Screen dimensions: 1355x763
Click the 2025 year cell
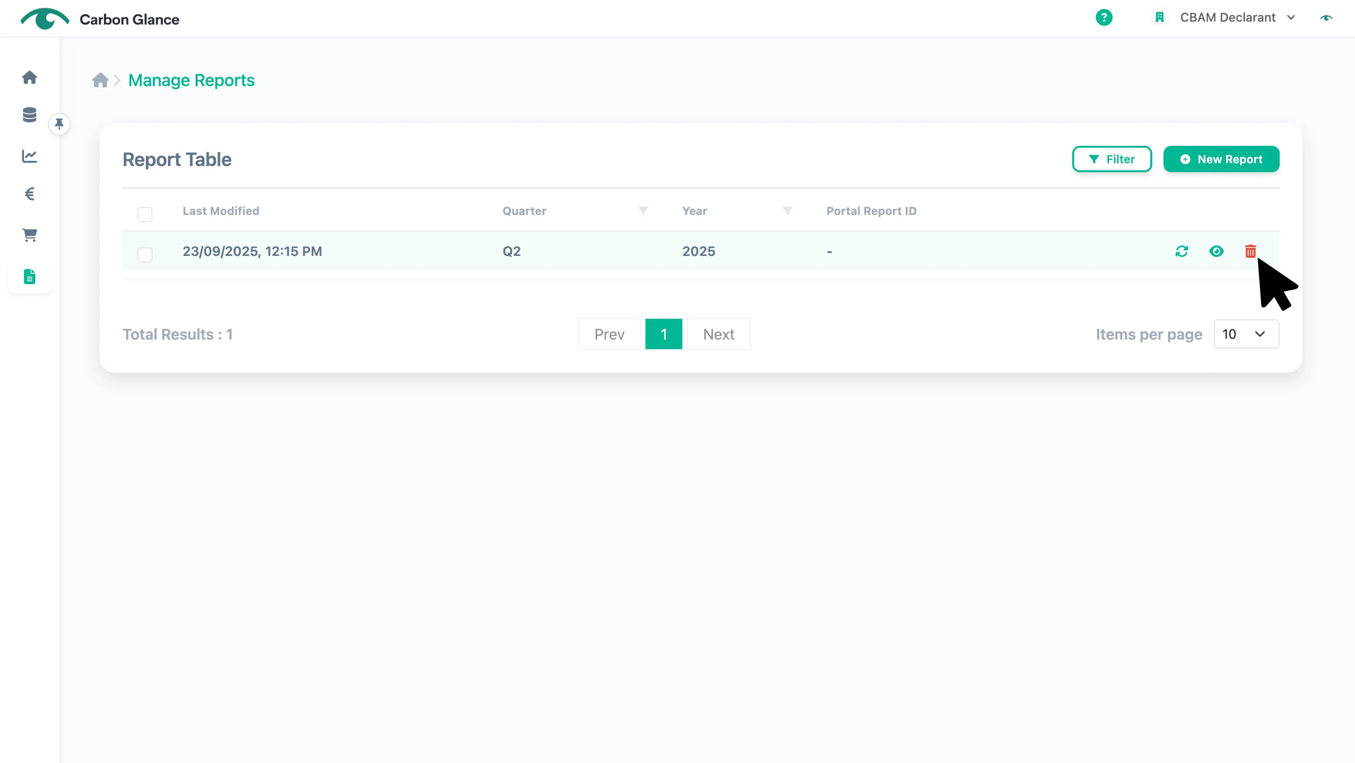(699, 251)
